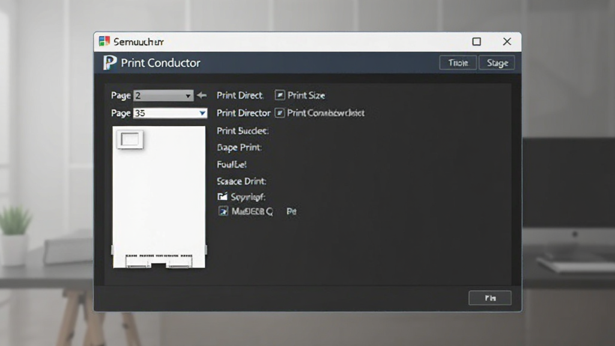
Task: Click the colorful app icon in title bar
Action: [x=105, y=41]
